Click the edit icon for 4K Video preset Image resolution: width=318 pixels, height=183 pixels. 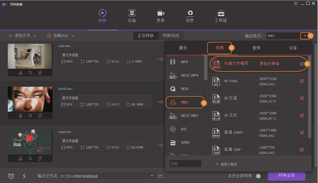tap(302, 81)
